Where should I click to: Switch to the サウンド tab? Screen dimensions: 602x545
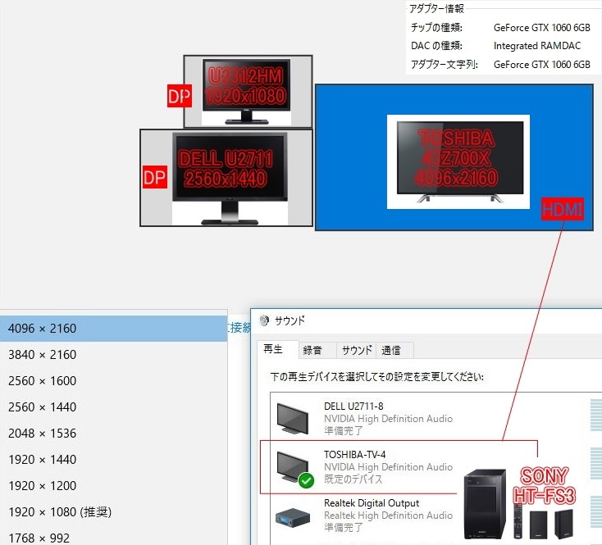pyautogui.click(x=357, y=350)
